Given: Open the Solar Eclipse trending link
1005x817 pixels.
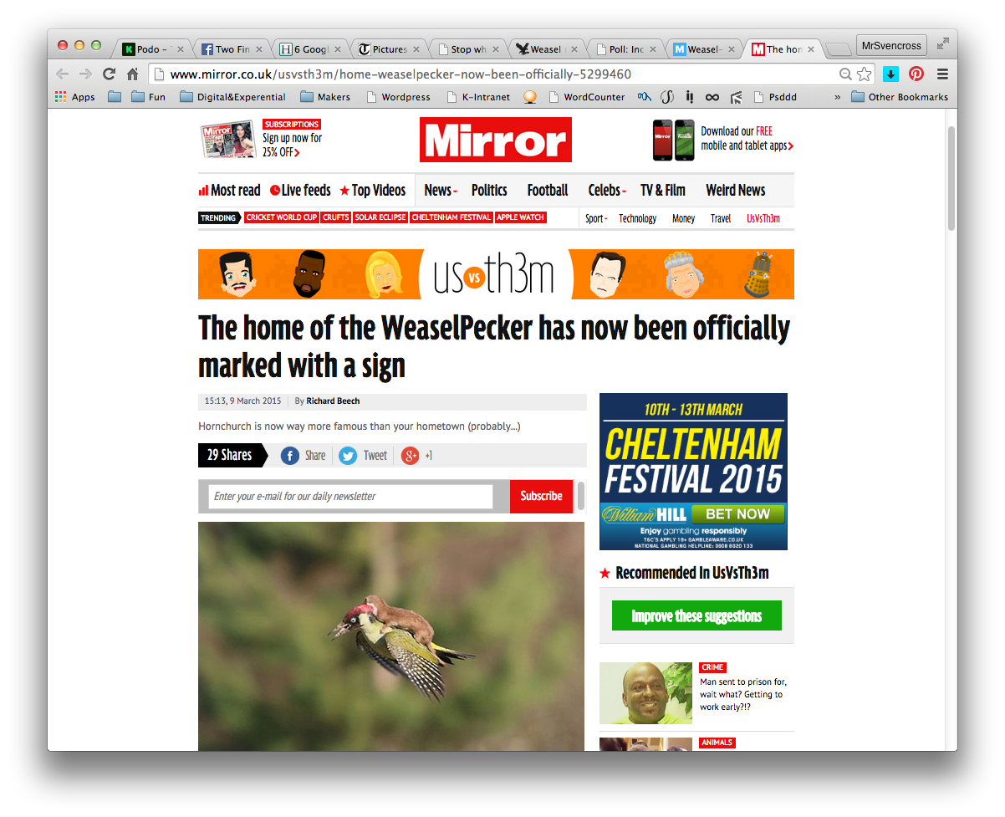Looking at the screenshot, I should (x=380, y=217).
